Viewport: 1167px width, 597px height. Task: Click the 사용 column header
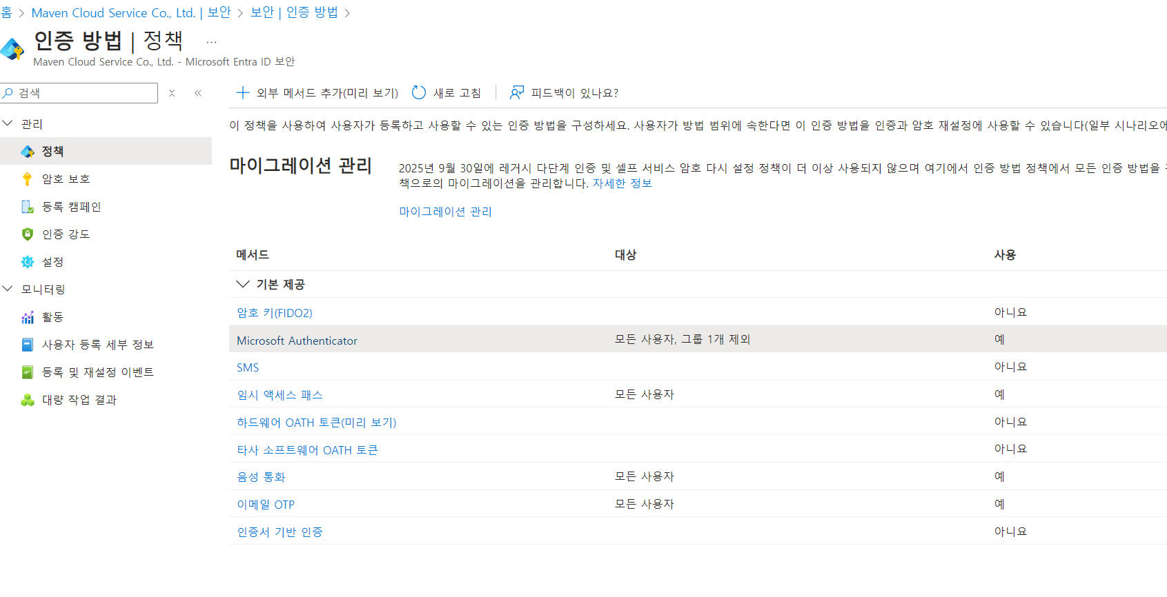tap(1005, 255)
